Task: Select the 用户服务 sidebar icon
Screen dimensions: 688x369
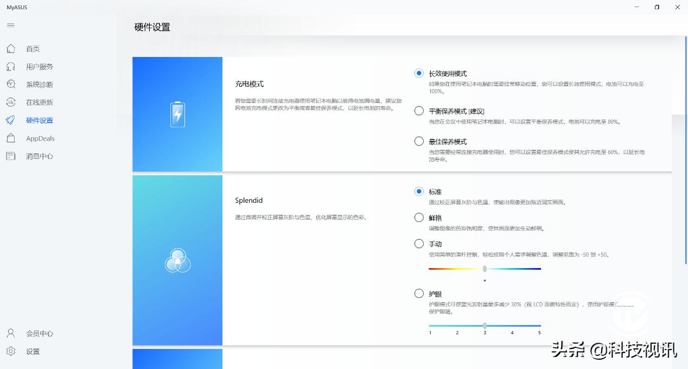Action: coord(11,66)
